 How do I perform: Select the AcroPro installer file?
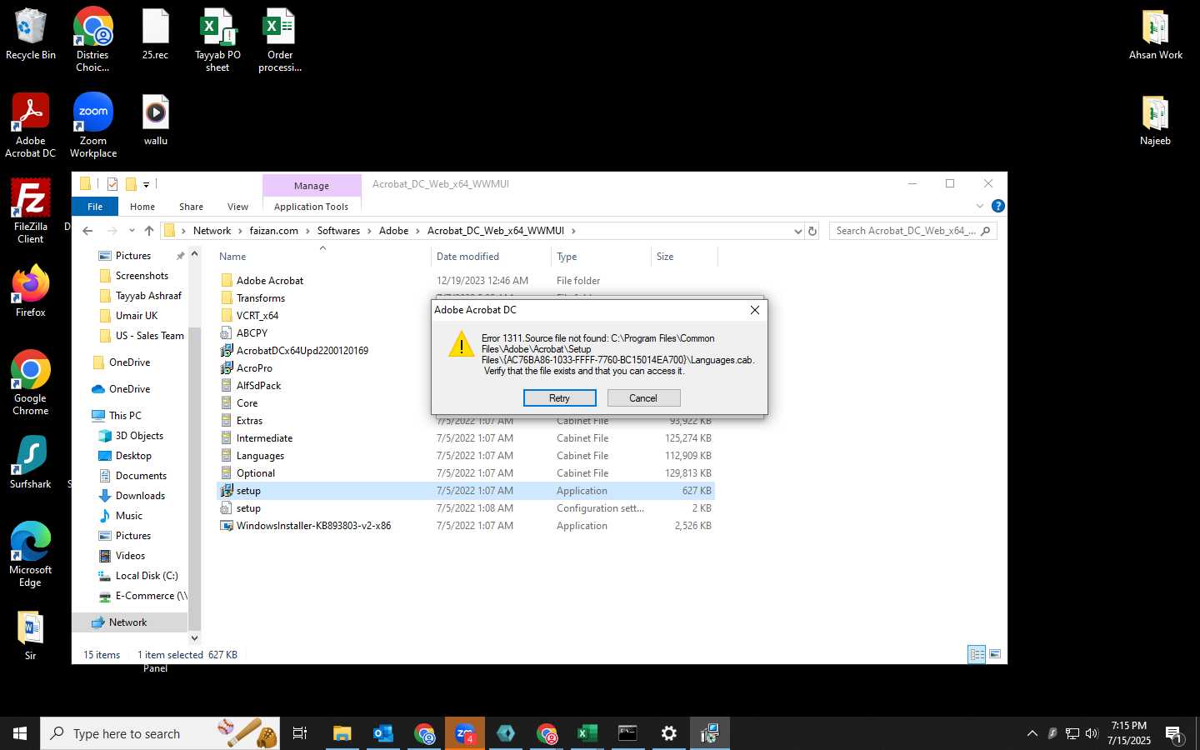[x=254, y=368]
